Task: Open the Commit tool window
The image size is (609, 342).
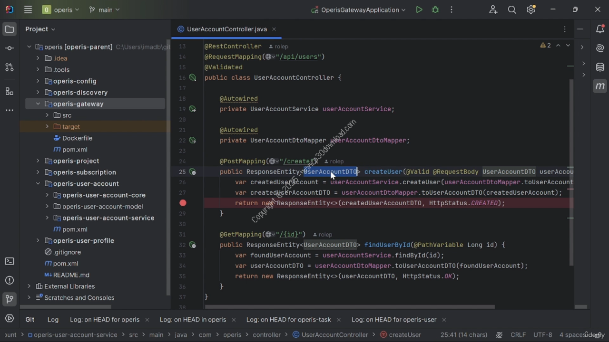Action: coord(9,48)
